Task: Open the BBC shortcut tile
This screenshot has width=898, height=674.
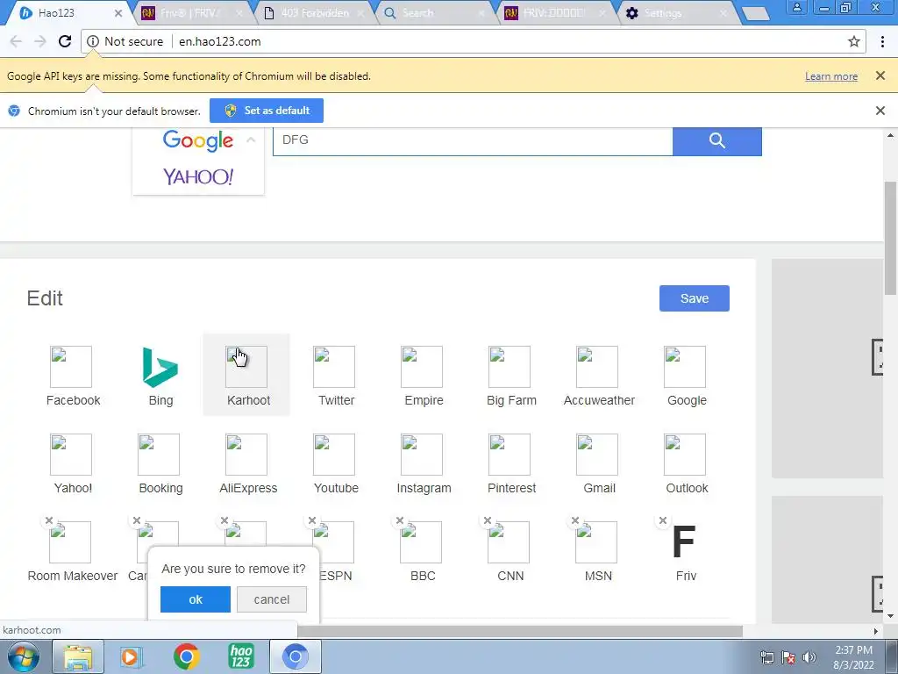Action: click(x=422, y=551)
